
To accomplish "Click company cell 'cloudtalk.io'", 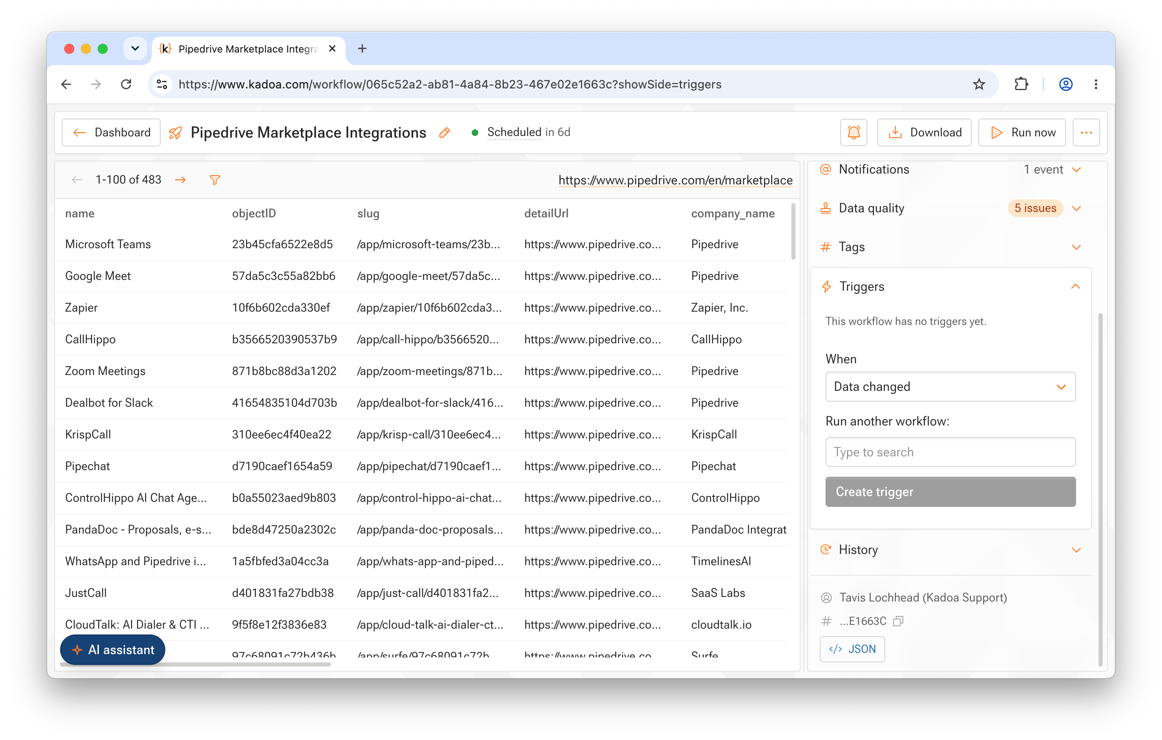I will coord(721,625).
